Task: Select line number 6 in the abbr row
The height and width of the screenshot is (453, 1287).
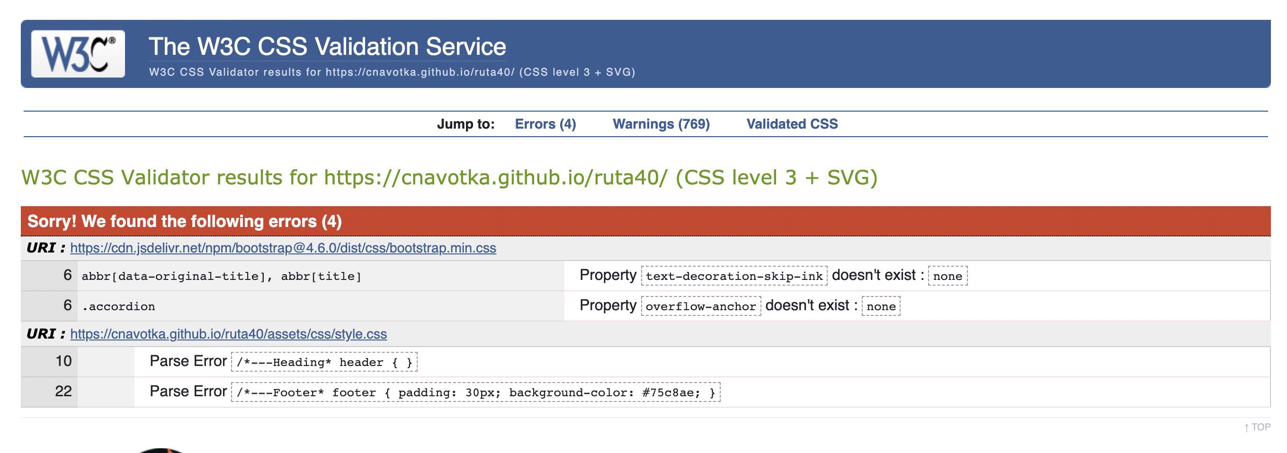Action: pyautogui.click(x=67, y=275)
